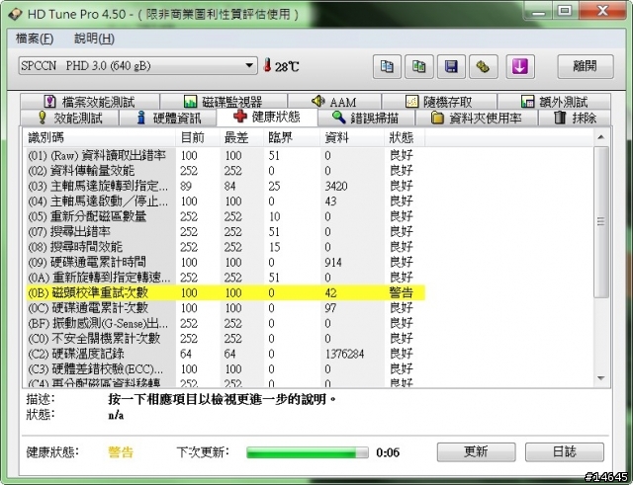Viewport: 633px width, 485px height.
Task: Click the red thermometer temperature icon
Action: [x=267, y=65]
